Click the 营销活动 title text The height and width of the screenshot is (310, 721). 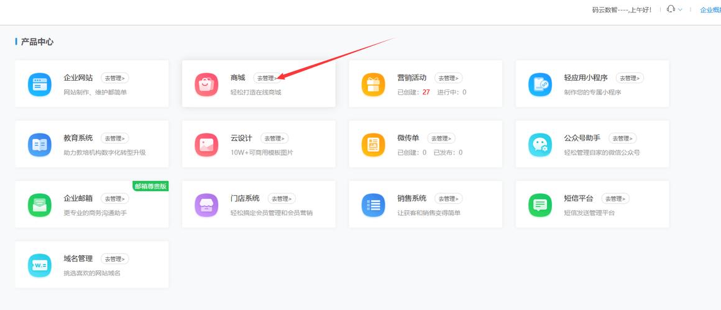pos(412,78)
